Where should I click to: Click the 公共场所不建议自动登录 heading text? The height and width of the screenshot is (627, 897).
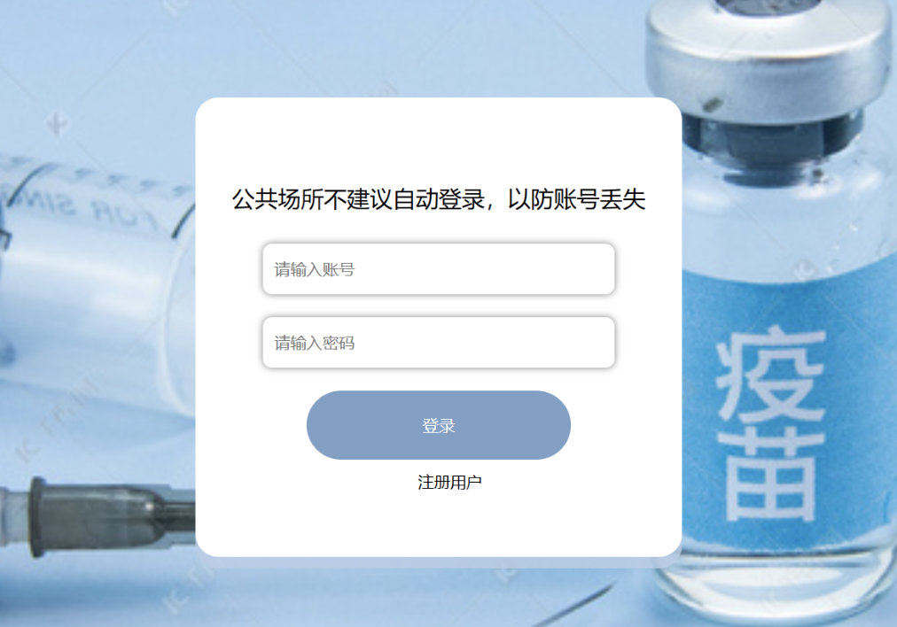click(358, 199)
